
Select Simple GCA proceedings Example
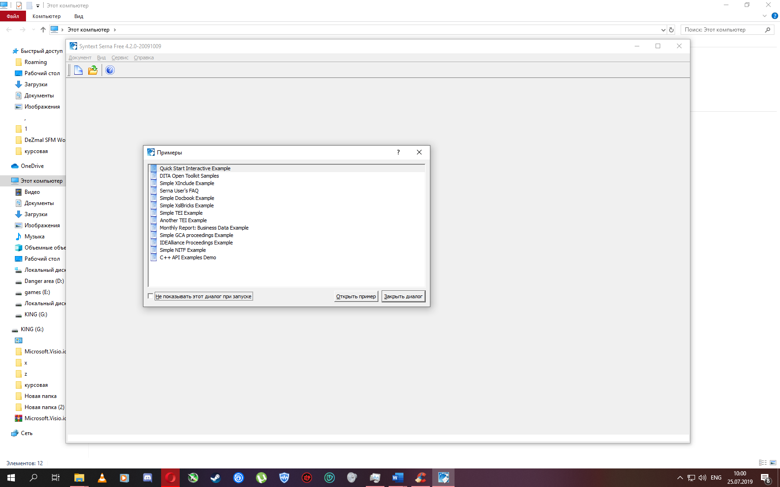(286, 235)
